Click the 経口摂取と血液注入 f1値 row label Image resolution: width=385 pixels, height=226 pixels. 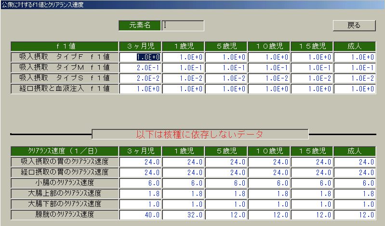tap(65, 88)
